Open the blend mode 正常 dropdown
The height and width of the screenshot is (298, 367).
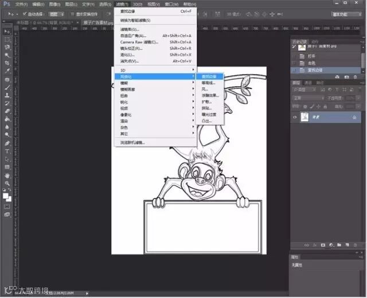click(x=309, y=98)
